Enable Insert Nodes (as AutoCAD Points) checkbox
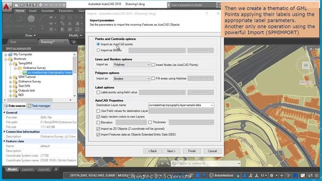This screenshot has height=181, width=322. [153, 65]
